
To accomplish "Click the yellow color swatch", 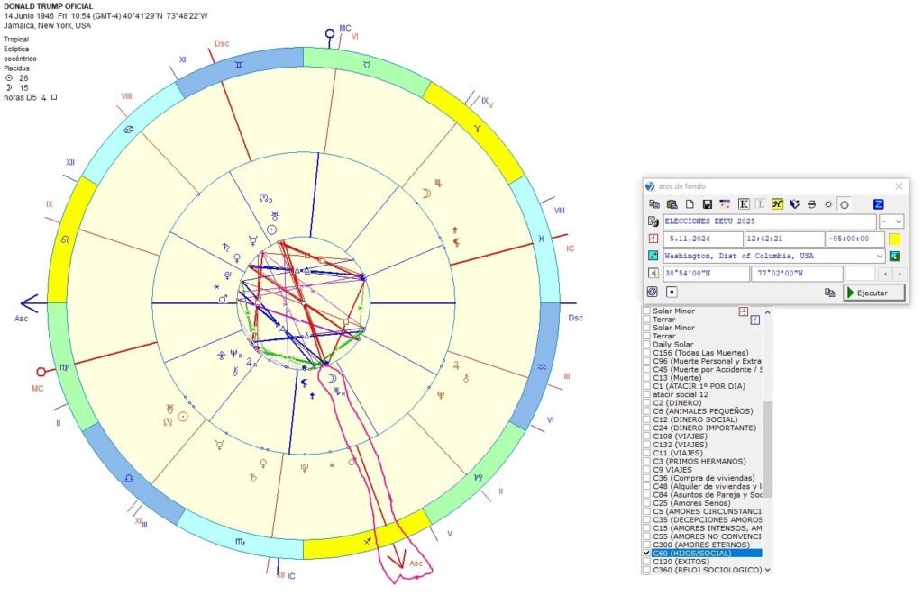I will tap(895, 239).
